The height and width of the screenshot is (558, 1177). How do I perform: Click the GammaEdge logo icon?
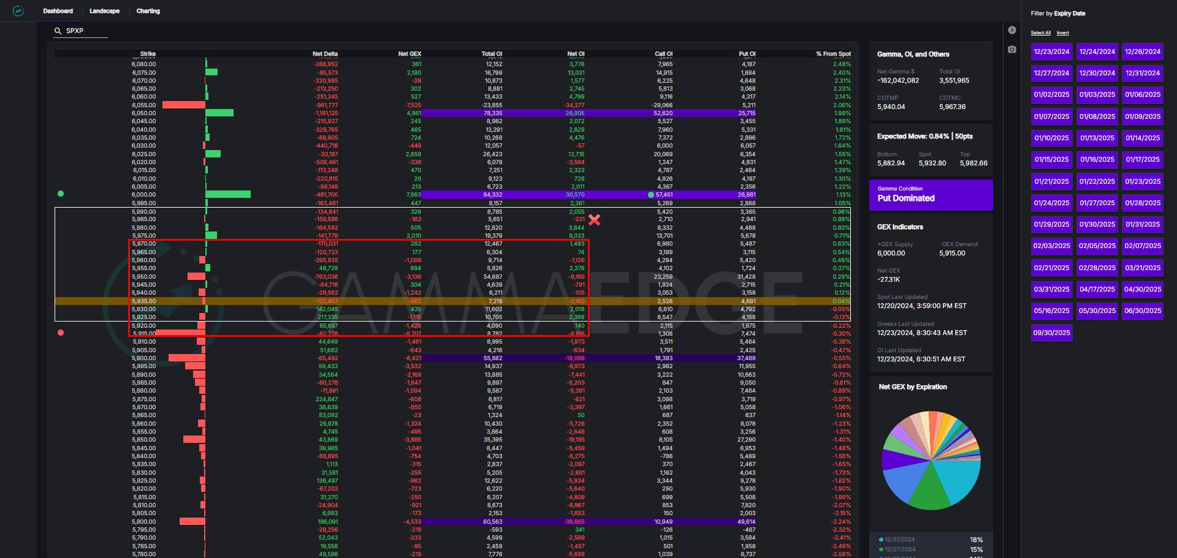point(18,11)
